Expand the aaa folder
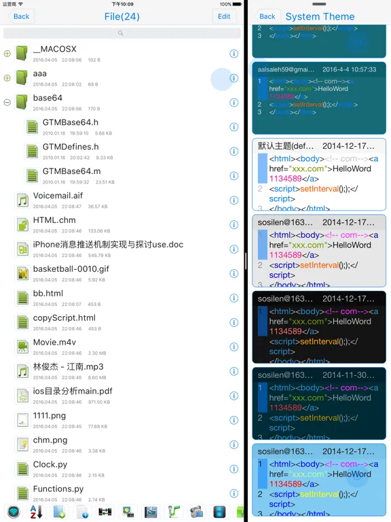This screenshot has width=391, height=522. pyautogui.click(x=7, y=78)
